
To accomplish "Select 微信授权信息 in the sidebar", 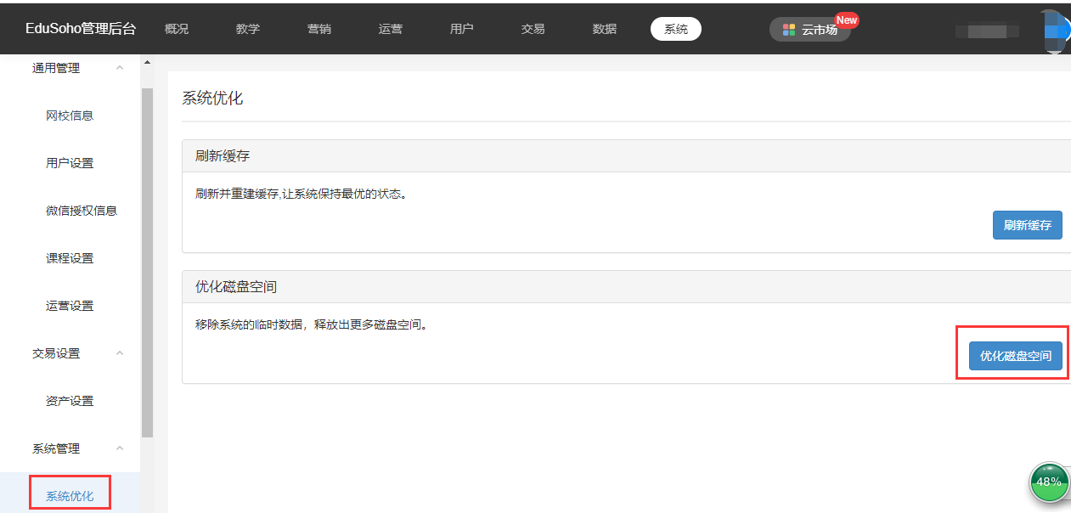I will pos(82,211).
